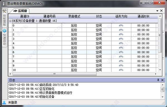Sort by the 通道号码 column header

pos(50,16)
